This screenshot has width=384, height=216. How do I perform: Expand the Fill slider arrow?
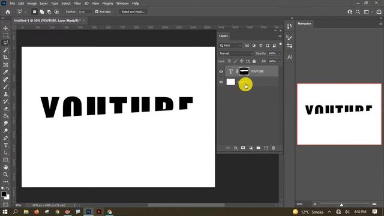280,61
